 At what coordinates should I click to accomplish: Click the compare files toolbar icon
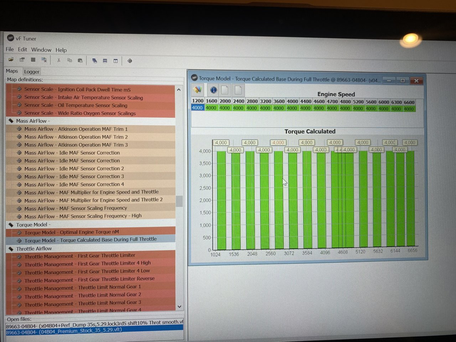44,60
